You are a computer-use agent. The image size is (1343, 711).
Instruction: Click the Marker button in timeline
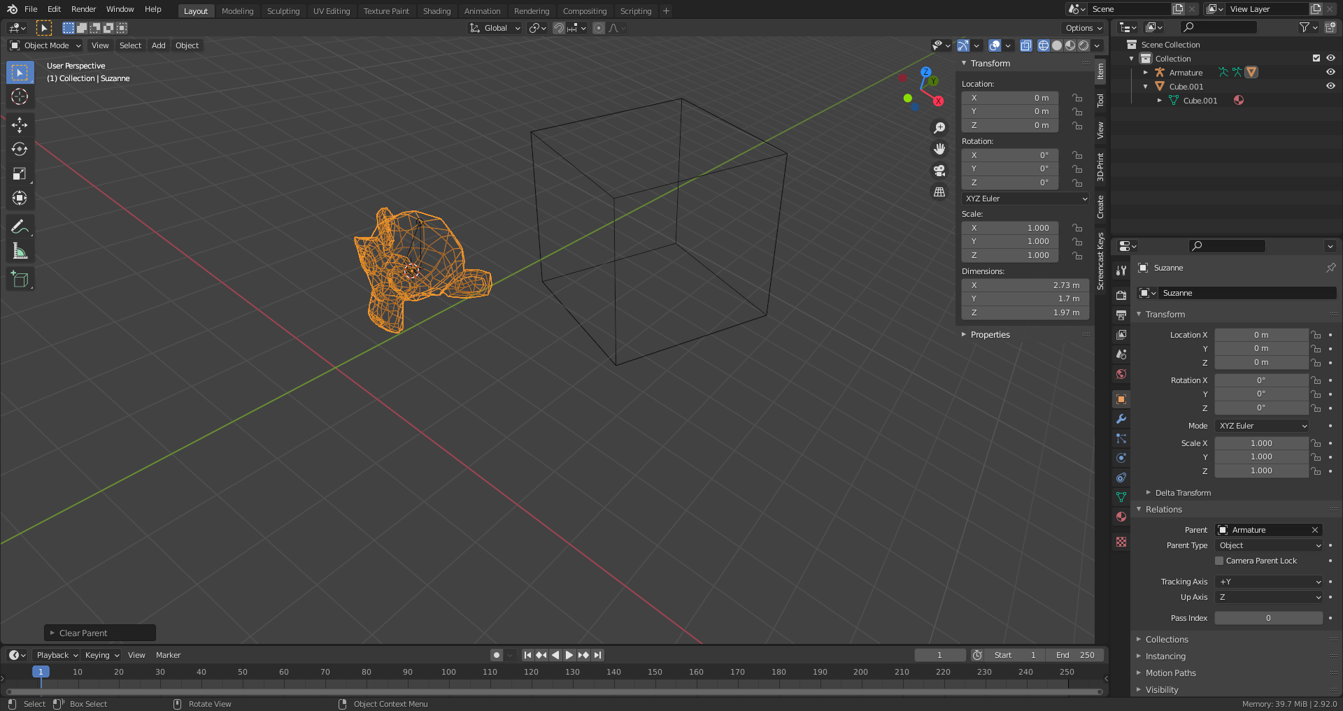168,655
